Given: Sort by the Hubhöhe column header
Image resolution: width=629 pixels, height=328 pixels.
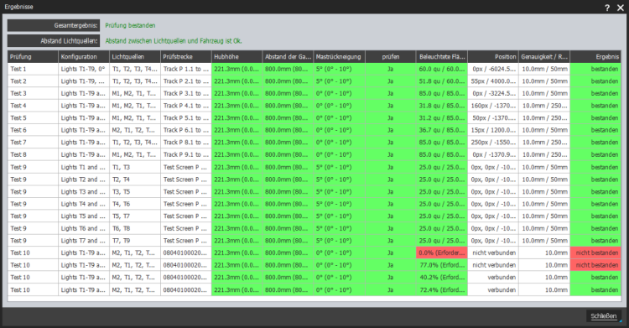Looking at the screenshot, I should coord(237,56).
